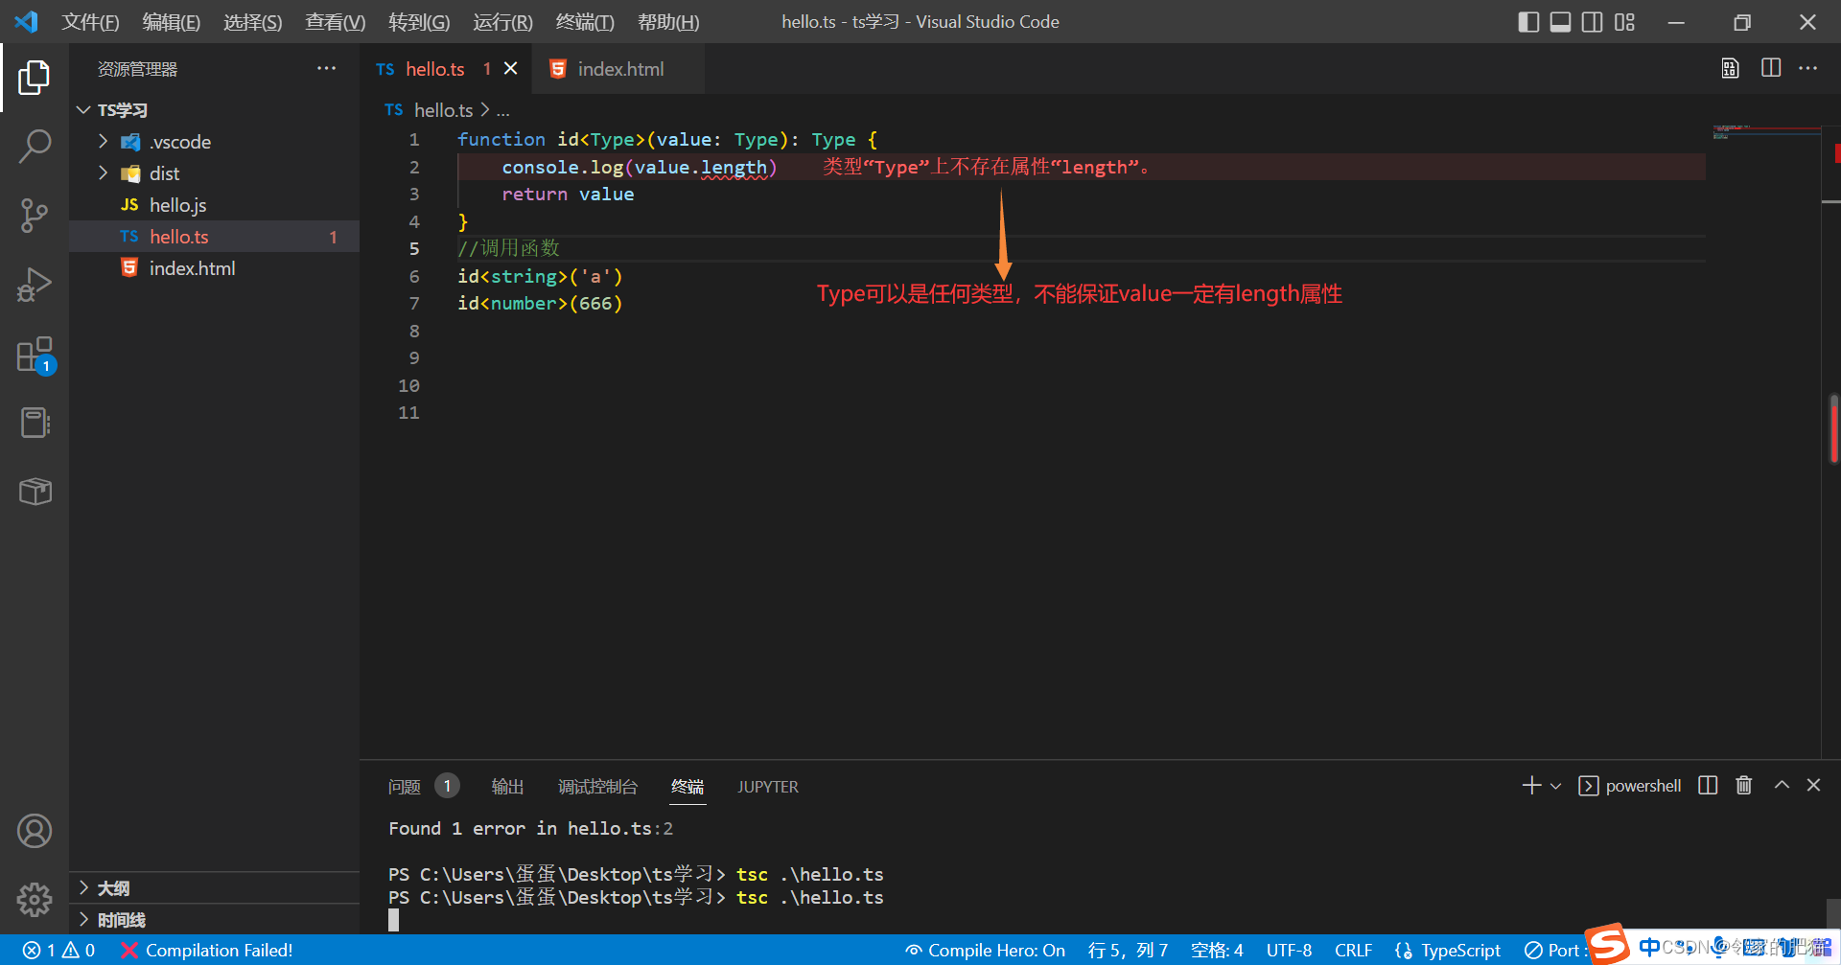Open Run and Debug view
The width and height of the screenshot is (1841, 965).
(35, 285)
